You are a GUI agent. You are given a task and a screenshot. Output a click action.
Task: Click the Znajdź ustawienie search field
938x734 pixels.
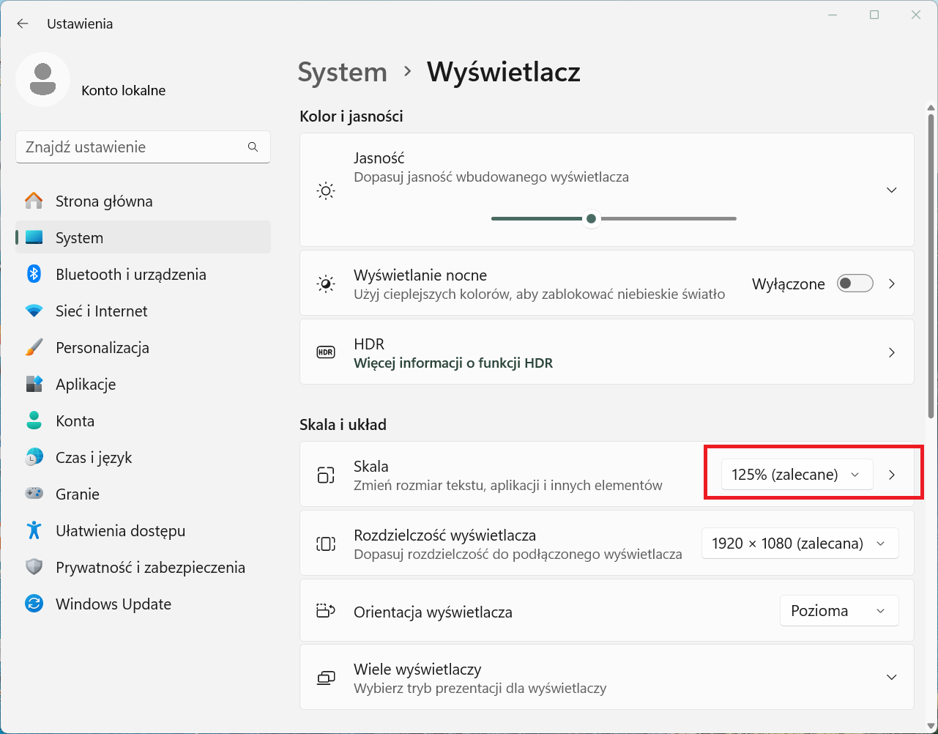pyautogui.click(x=144, y=147)
